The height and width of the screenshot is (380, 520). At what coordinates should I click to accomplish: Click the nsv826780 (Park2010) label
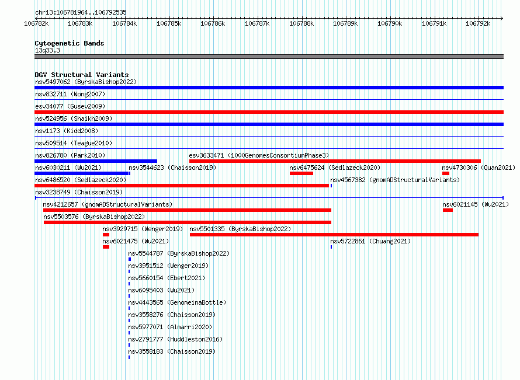(70, 155)
